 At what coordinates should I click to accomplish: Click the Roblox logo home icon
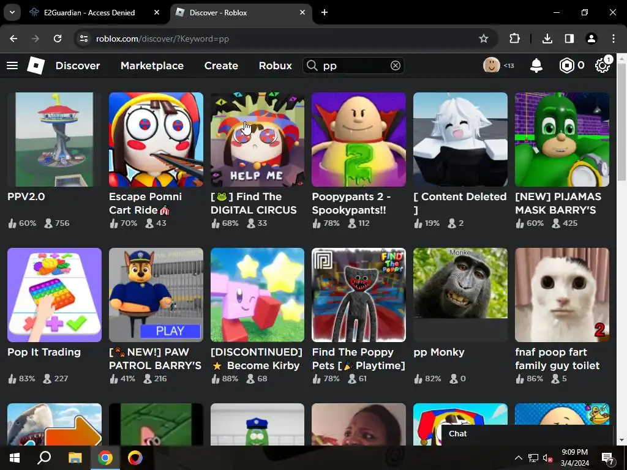pos(36,65)
